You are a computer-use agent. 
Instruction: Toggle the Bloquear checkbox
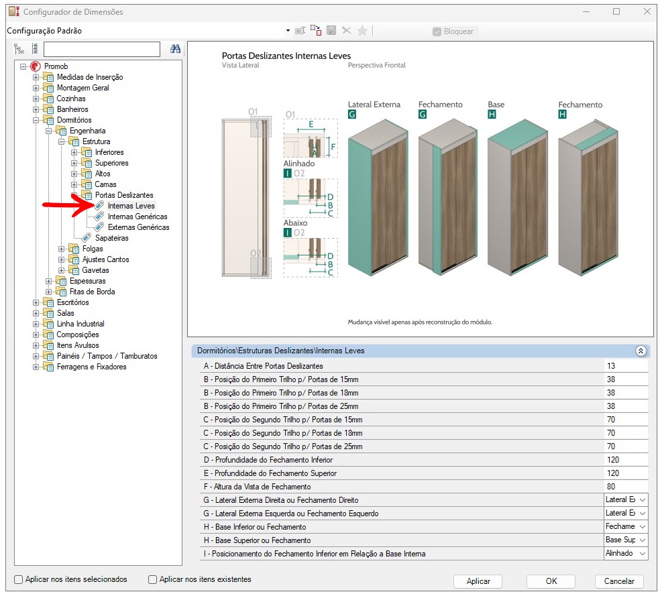pos(437,32)
